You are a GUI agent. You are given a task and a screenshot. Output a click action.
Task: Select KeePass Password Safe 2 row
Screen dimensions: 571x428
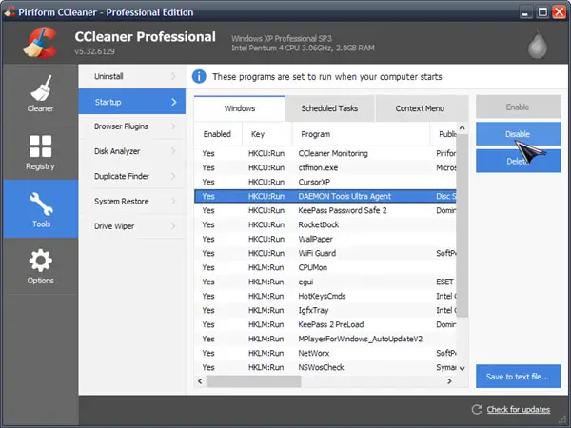tap(325, 210)
